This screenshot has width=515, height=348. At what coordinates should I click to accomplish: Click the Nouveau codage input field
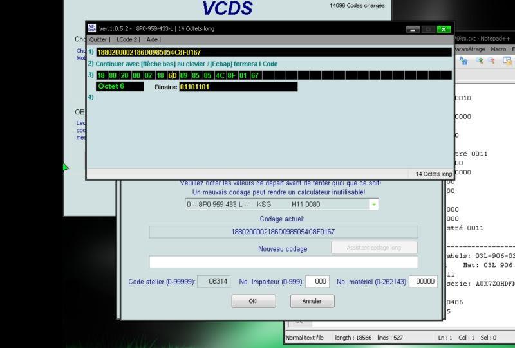point(283,262)
